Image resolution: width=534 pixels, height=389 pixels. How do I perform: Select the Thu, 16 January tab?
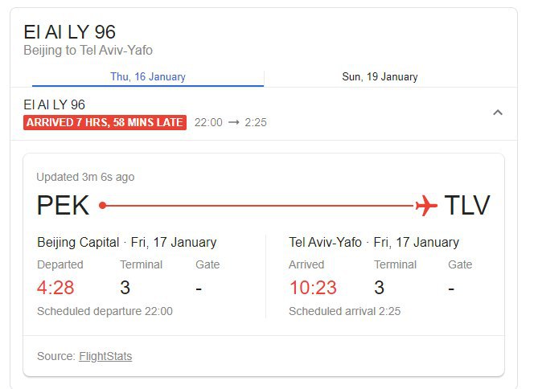(148, 77)
